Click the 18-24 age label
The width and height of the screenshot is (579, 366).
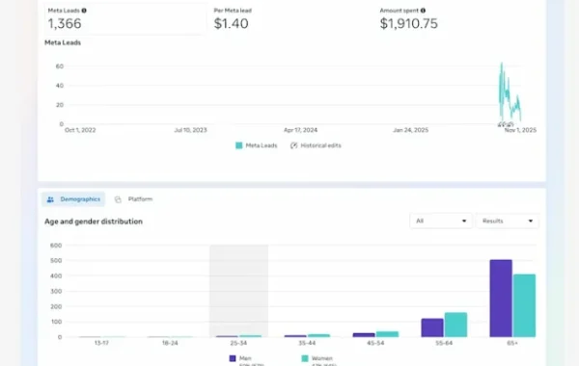(x=170, y=343)
